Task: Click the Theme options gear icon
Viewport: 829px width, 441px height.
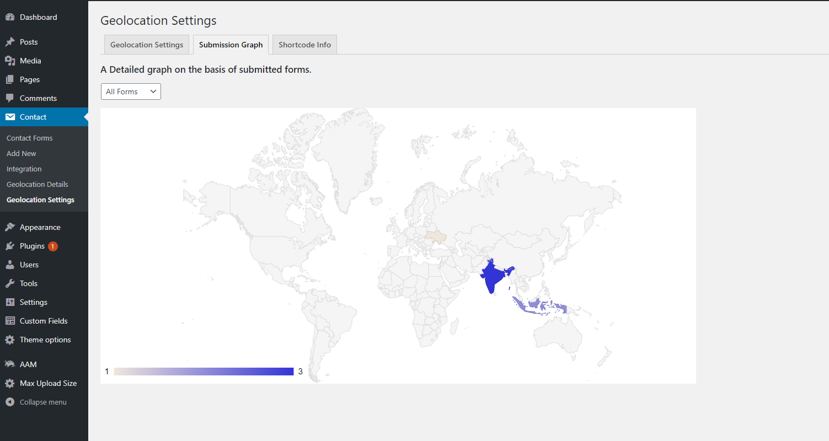Action: (x=10, y=340)
